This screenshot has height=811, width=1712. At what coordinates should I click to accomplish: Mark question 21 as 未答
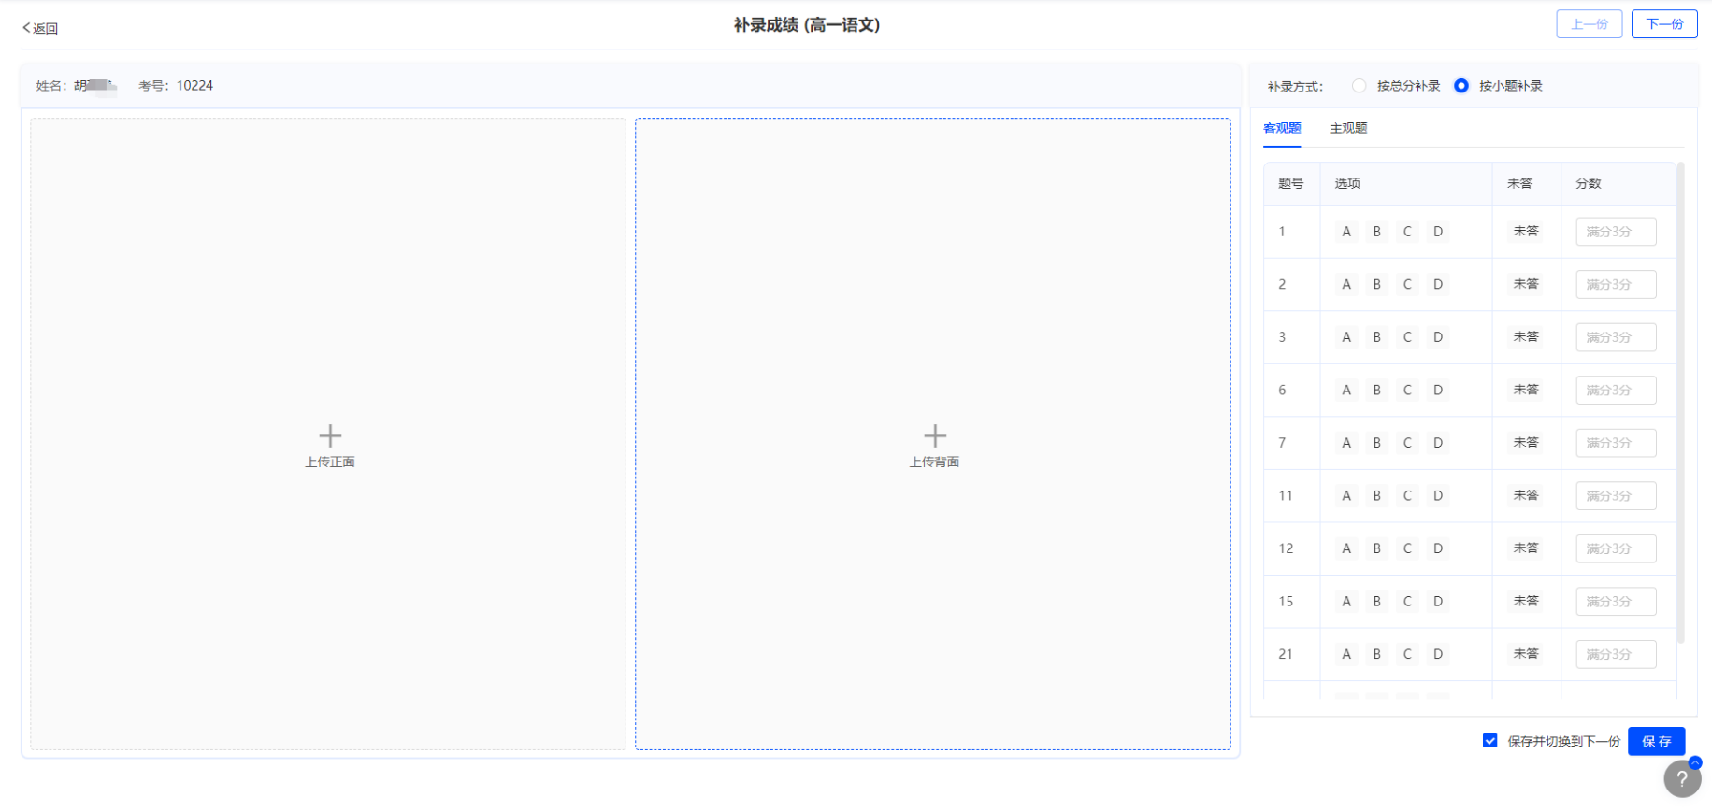(x=1526, y=654)
